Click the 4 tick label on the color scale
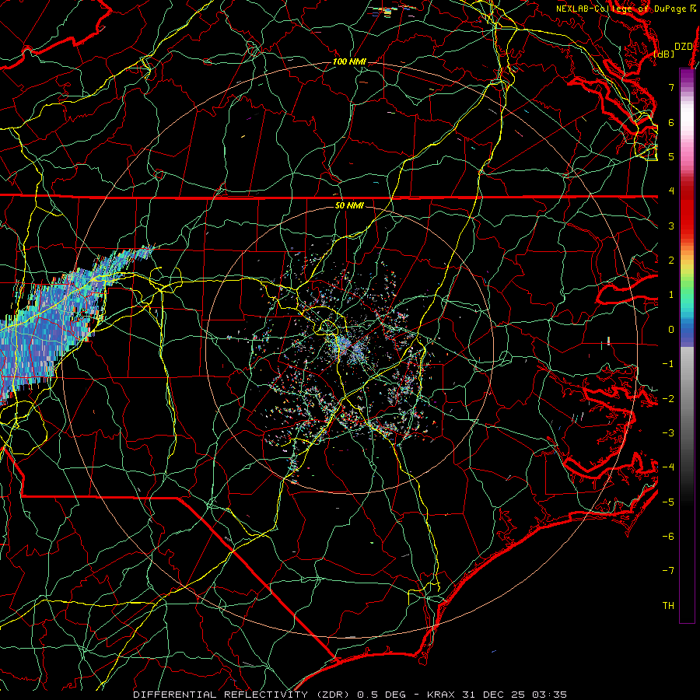This screenshot has height=700, width=700. (x=671, y=191)
